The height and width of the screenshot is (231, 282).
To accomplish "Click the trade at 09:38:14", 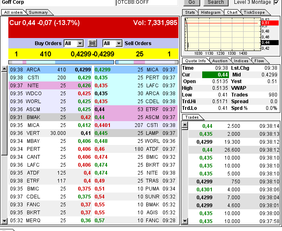I will (x=234, y=126).
